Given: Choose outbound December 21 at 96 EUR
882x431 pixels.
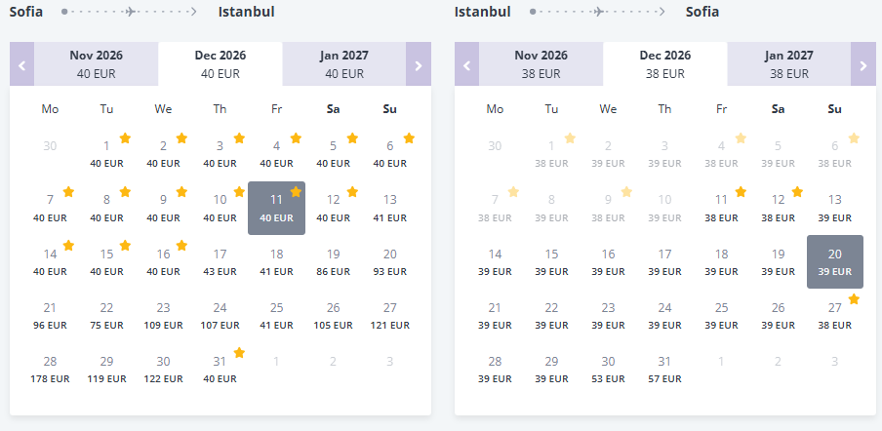Looking at the screenshot, I should click(x=50, y=316).
